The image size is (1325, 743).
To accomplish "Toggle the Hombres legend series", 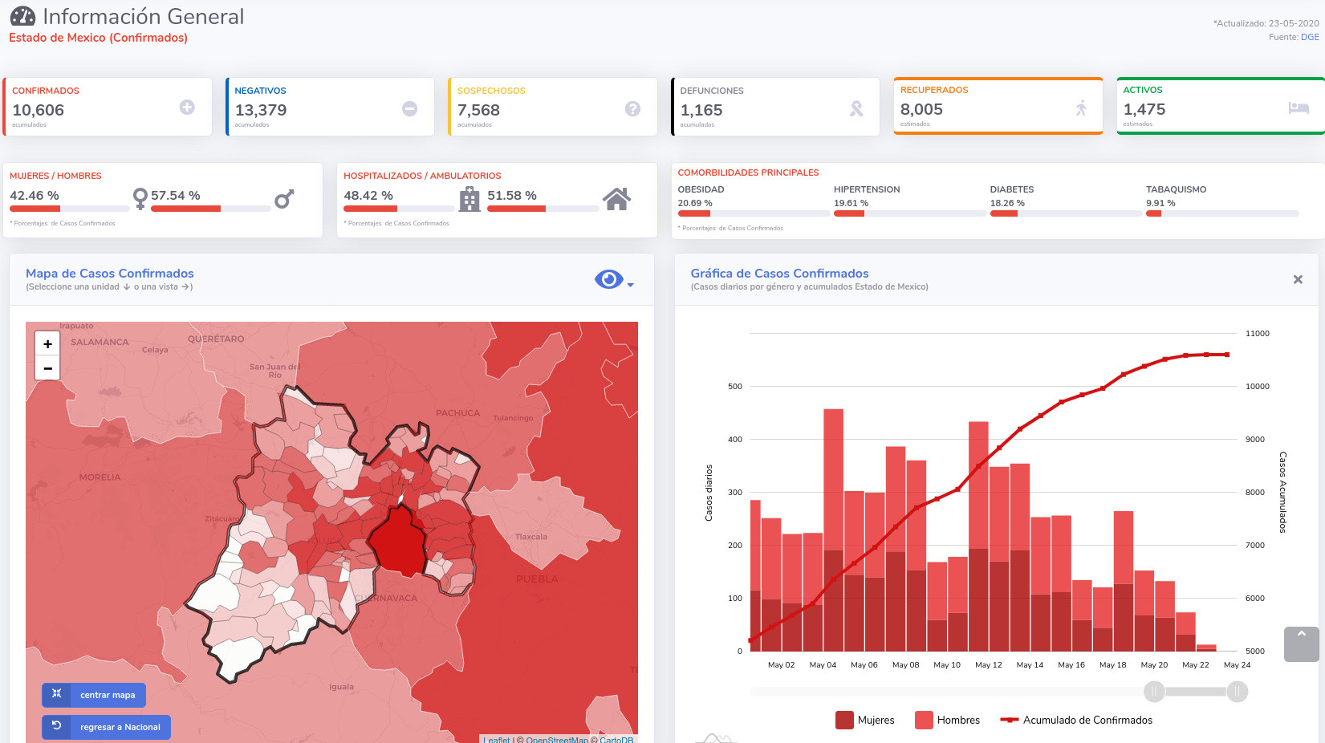I will (x=947, y=720).
